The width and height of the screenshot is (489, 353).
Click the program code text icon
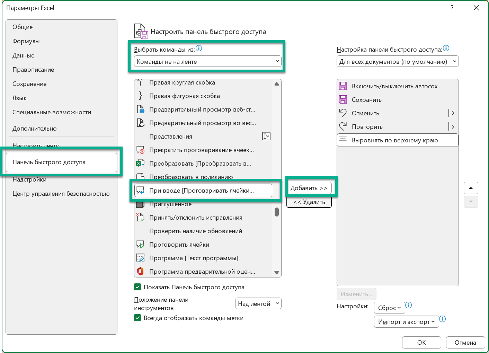coord(140,258)
